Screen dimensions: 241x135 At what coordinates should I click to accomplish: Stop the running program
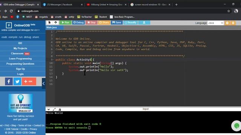click(x=92, y=22)
